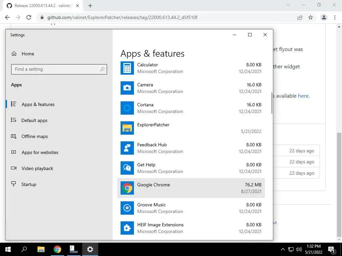The height and width of the screenshot is (256, 342).
Task: Open Offline maps settings page
Action: [34, 136]
